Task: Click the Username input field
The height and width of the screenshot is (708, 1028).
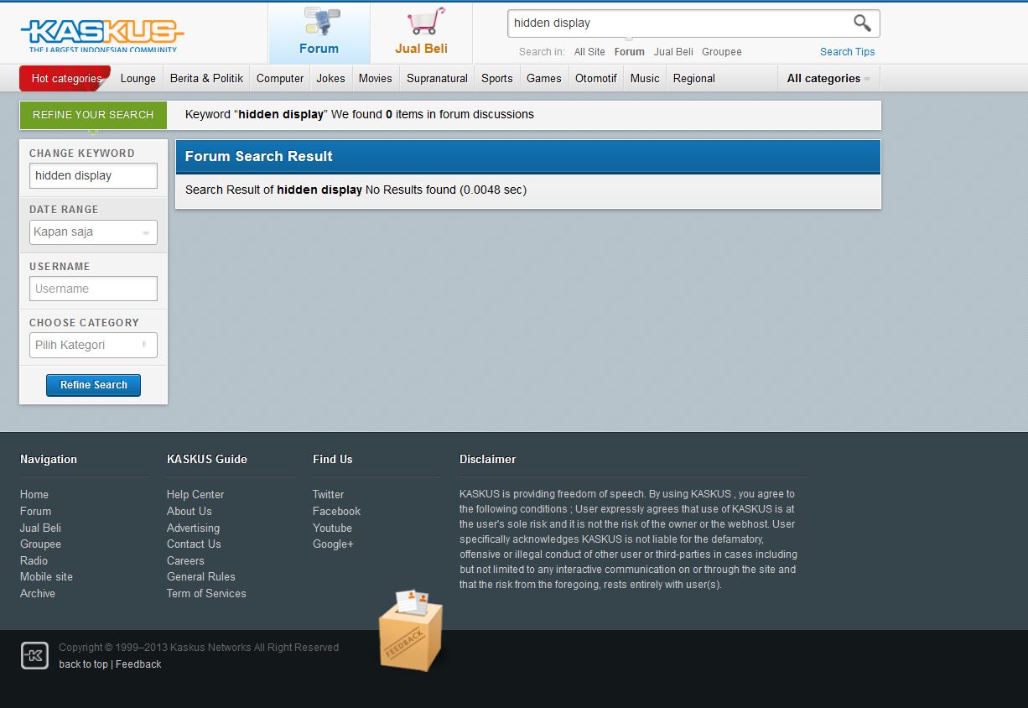Action: click(93, 289)
